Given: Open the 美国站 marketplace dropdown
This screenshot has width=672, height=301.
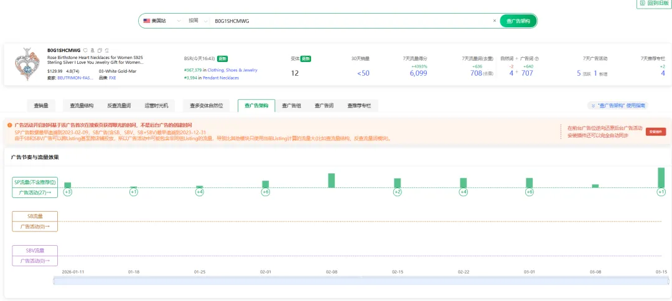Looking at the screenshot, I should pos(158,20).
